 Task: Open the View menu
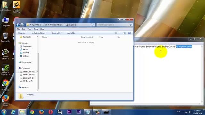[29, 29]
